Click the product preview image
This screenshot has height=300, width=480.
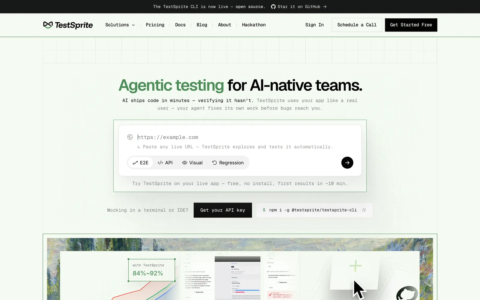tap(240, 269)
